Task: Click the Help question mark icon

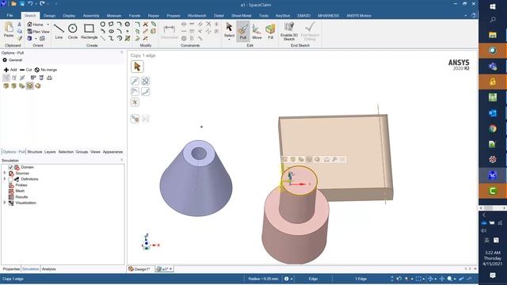Action: coord(474,15)
